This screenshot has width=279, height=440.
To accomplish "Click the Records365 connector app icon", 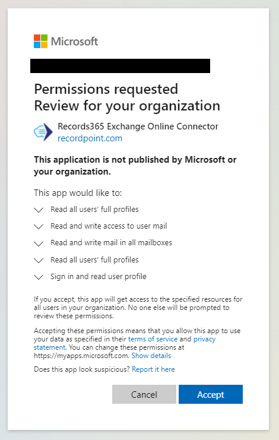I will tap(43, 132).
